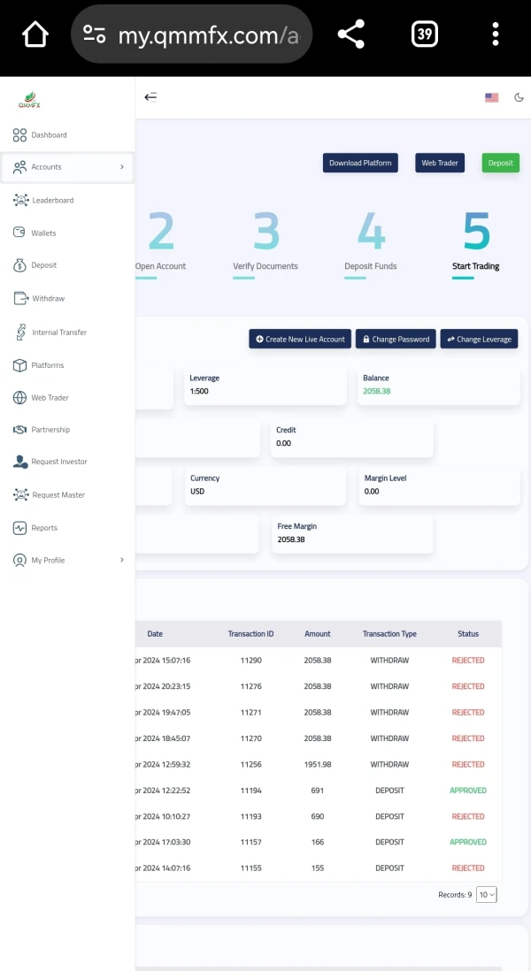The image size is (531, 971).
Task: Tap the browser home icon
Action: pos(35,34)
